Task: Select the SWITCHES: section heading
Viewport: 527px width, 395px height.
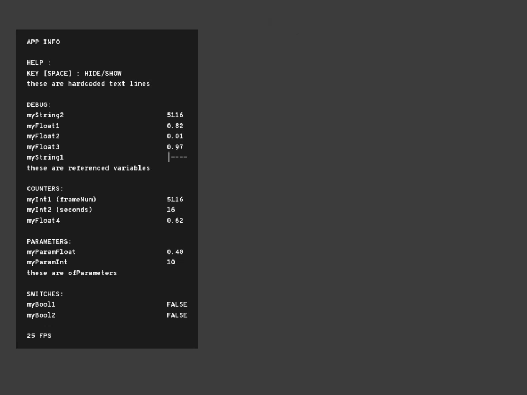Action: pos(45,294)
